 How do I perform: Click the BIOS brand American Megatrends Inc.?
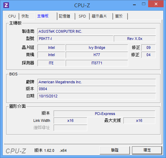[x=97, y=82]
